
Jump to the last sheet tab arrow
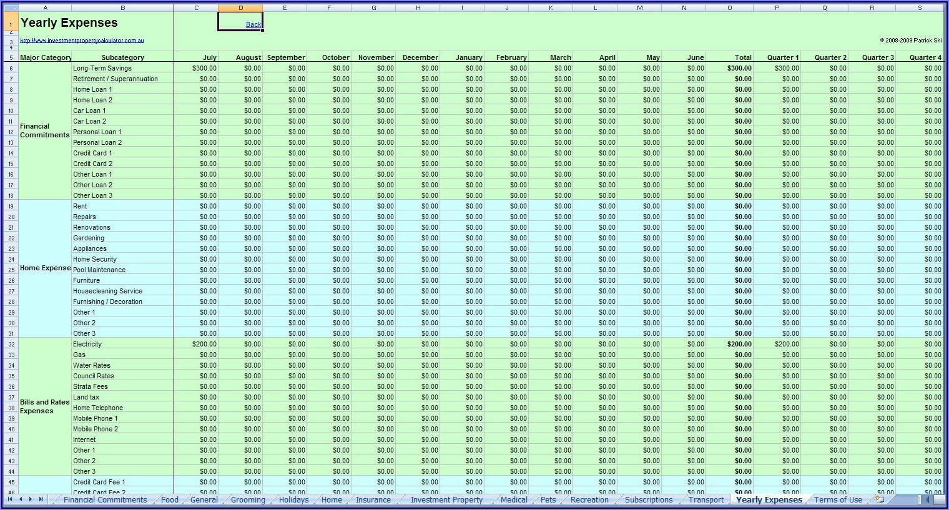(41, 499)
